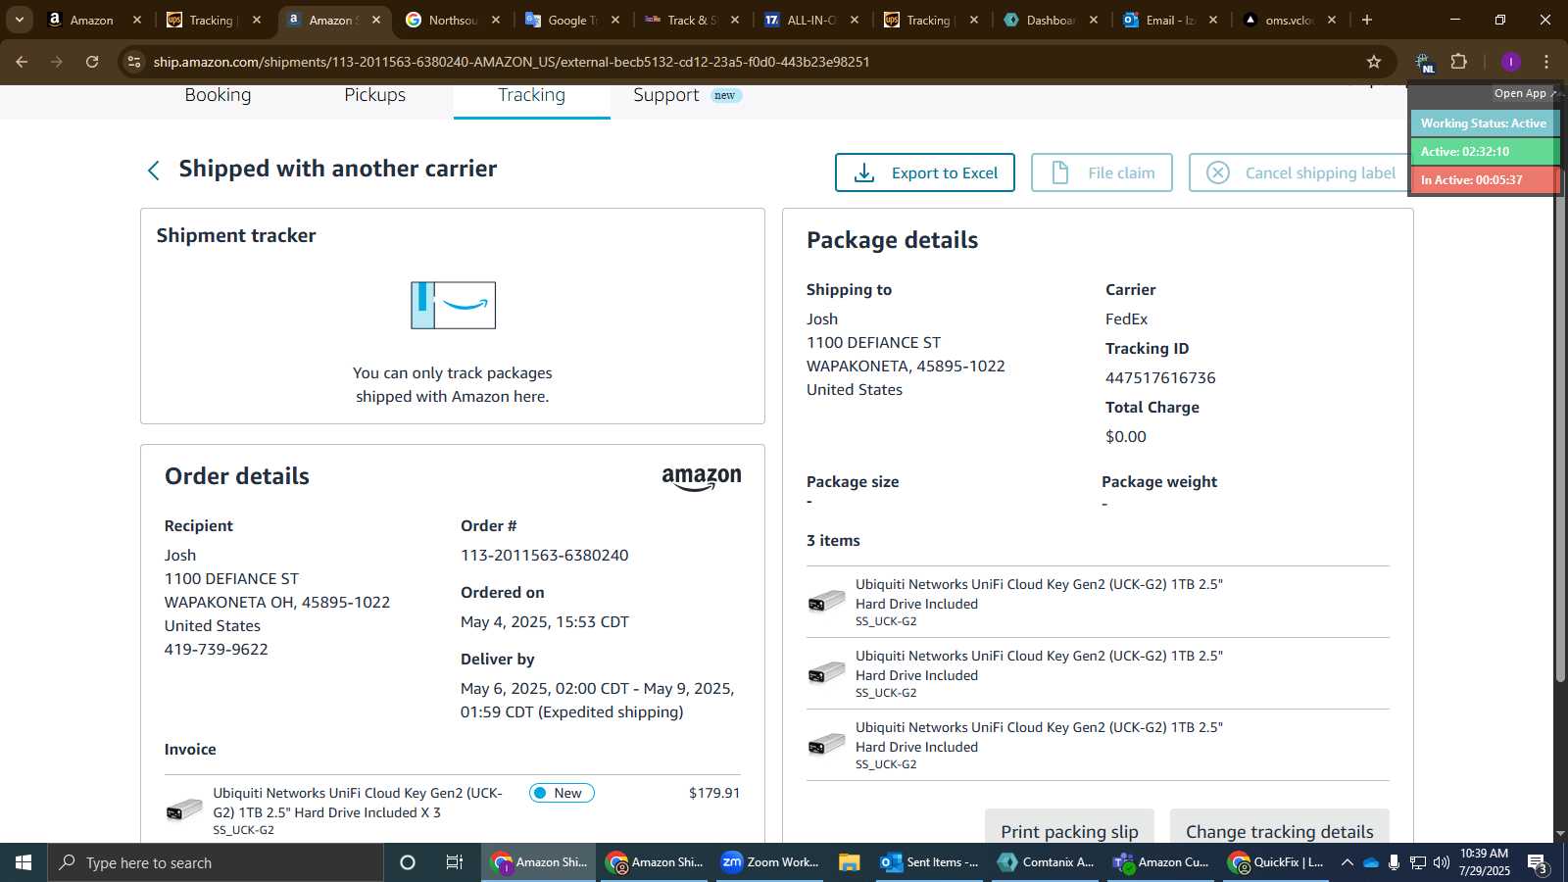Viewport: 1568px width, 882px height.
Task: Open the Booking tab
Action: [x=218, y=96]
